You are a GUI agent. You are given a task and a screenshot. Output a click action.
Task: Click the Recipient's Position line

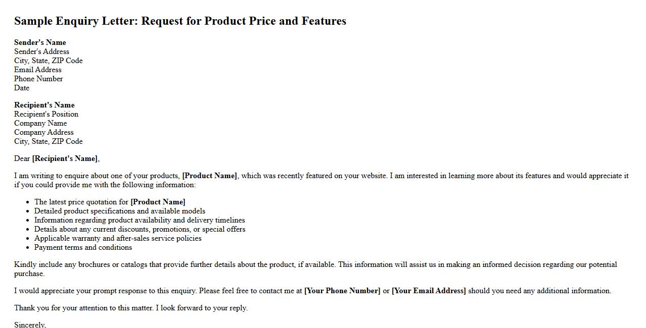click(x=46, y=114)
